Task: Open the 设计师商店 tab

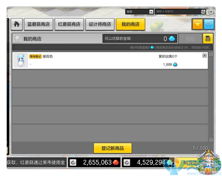Action: coord(100,24)
